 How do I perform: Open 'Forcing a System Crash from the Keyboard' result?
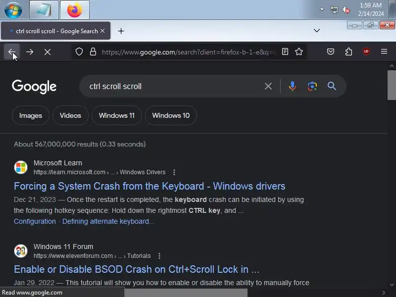pos(149,186)
